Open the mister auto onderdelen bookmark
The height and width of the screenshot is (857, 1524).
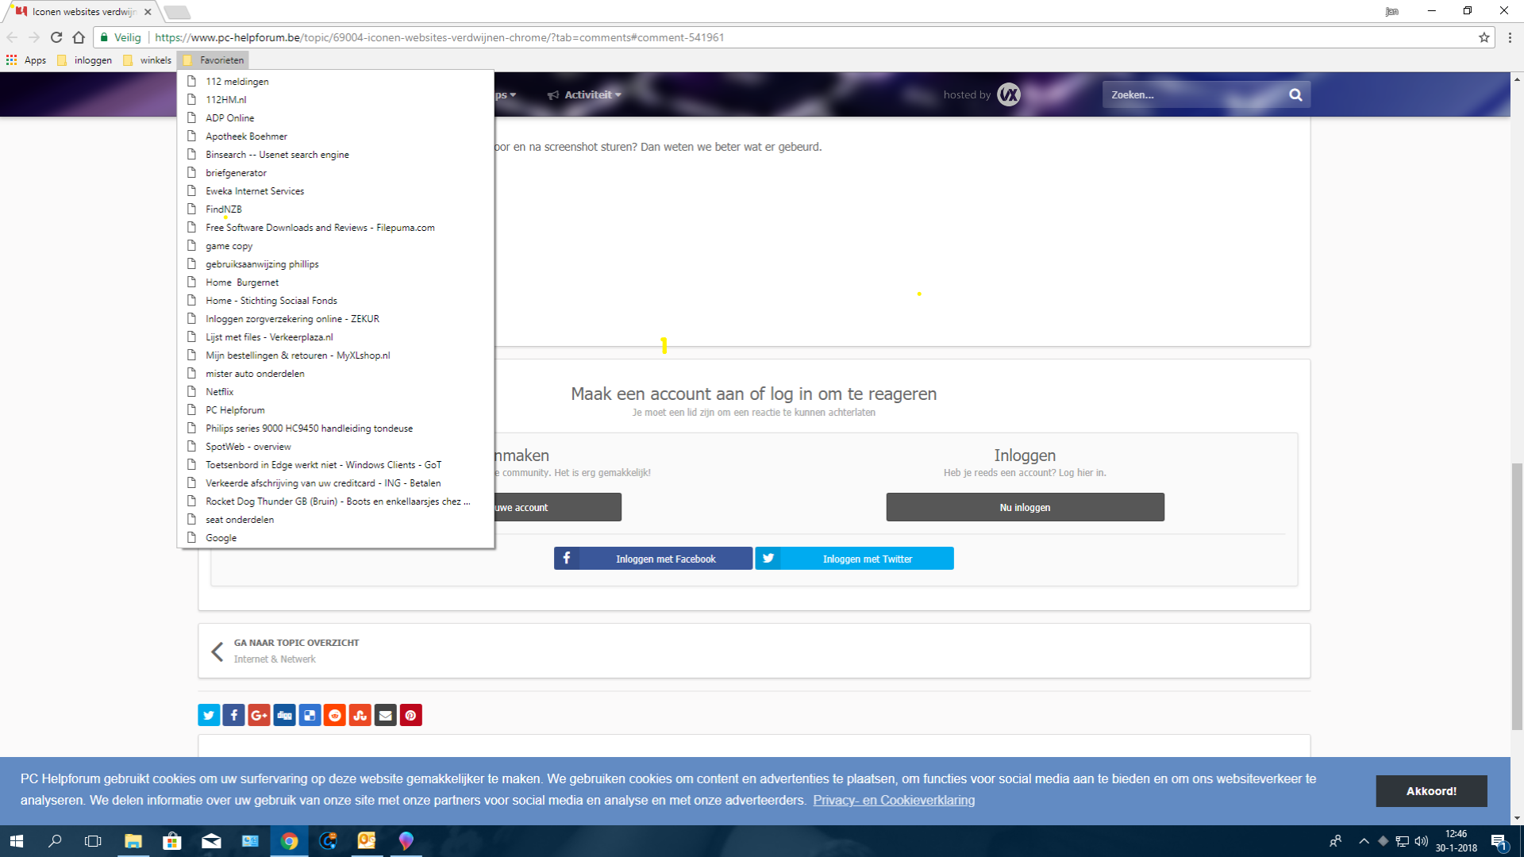(335, 373)
